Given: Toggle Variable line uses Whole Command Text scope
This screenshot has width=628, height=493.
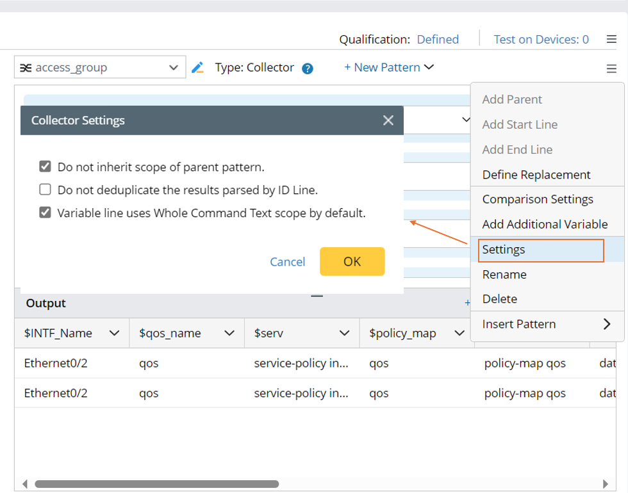Looking at the screenshot, I should pyautogui.click(x=45, y=213).
